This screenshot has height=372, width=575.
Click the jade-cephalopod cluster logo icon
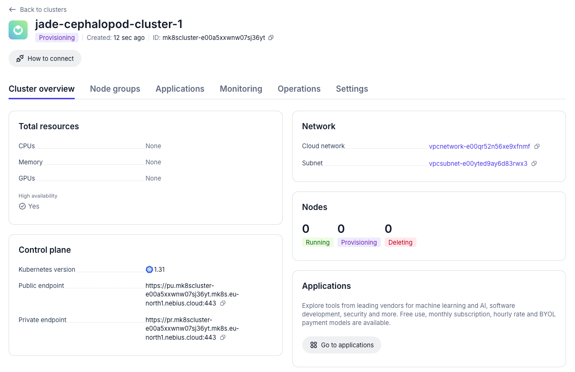[x=18, y=30]
